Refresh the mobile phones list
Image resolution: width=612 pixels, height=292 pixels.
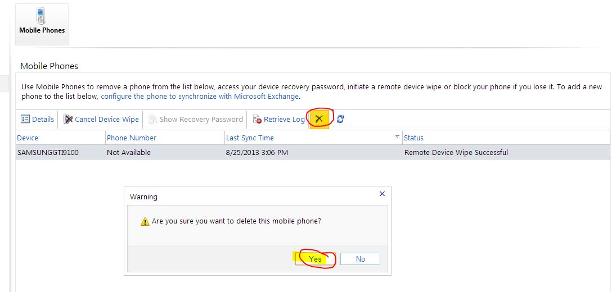(340, 119)
